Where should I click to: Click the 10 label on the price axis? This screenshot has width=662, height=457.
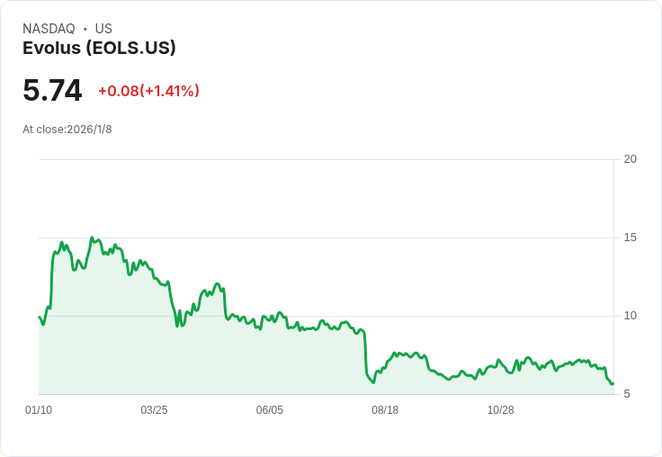630,316
